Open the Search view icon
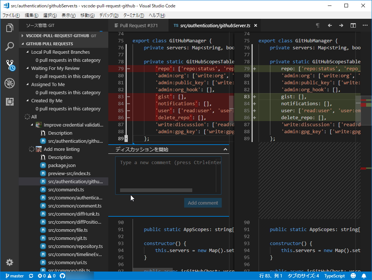This screenshot has width=372, height=280. click(x=10, y=46)
